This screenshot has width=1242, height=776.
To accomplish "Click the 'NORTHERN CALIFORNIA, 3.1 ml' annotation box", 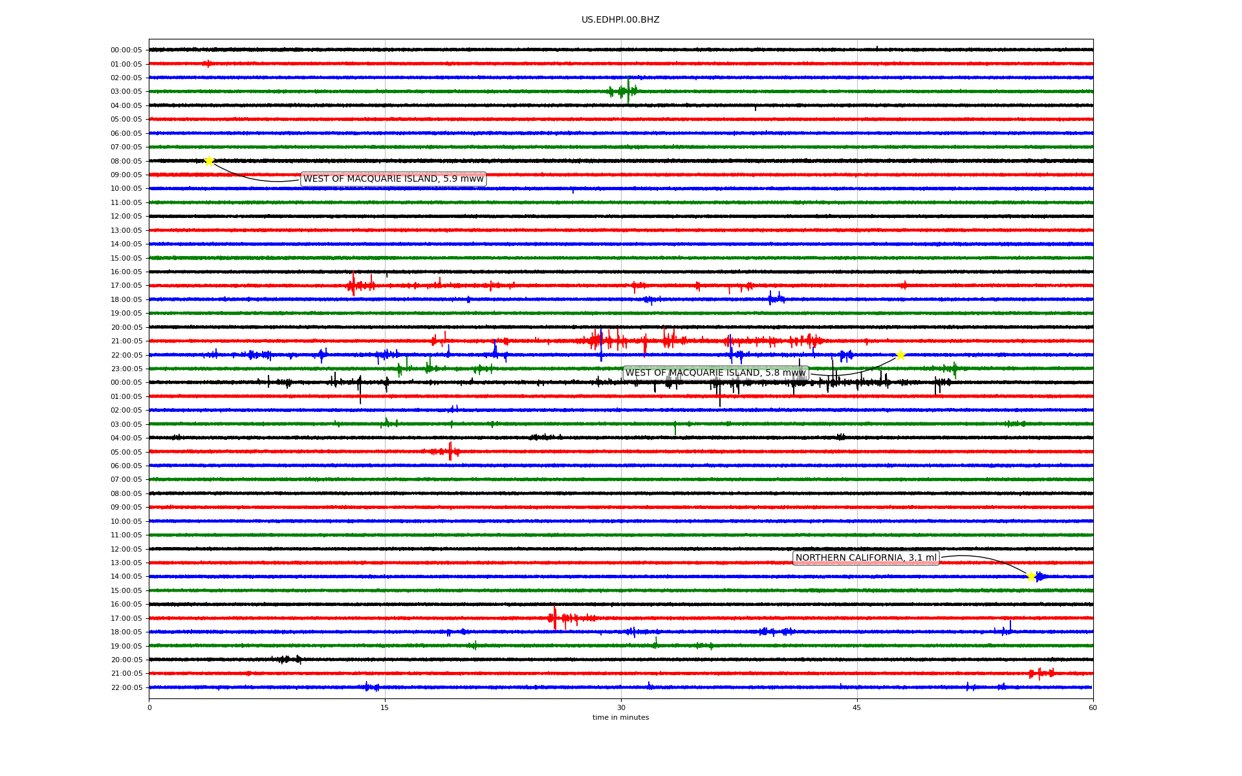I will [x=866, y=558].
